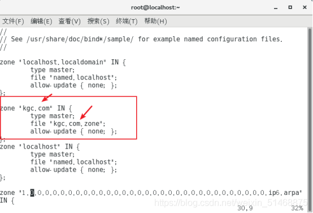Click the zone "kgc.com" IN line
This screenshot has height=213, width=313.
pos(36,108)
